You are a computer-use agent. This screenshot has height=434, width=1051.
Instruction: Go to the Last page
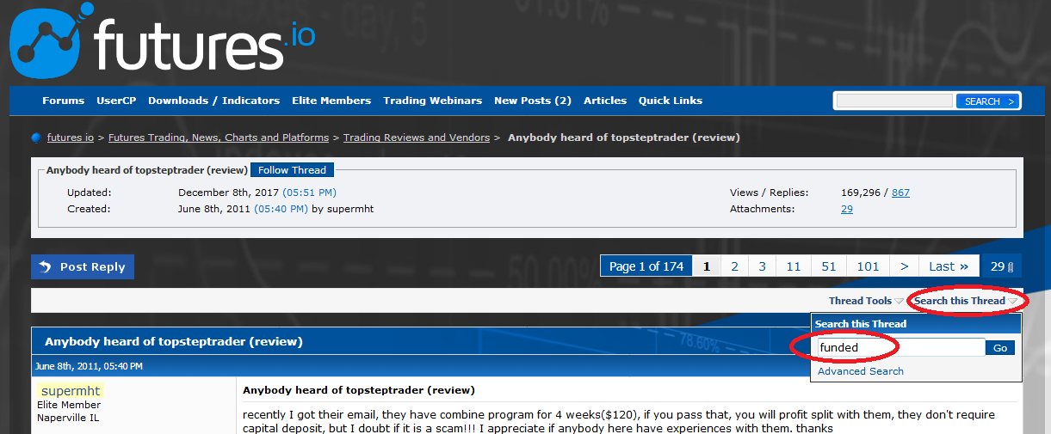click(949, 266)
